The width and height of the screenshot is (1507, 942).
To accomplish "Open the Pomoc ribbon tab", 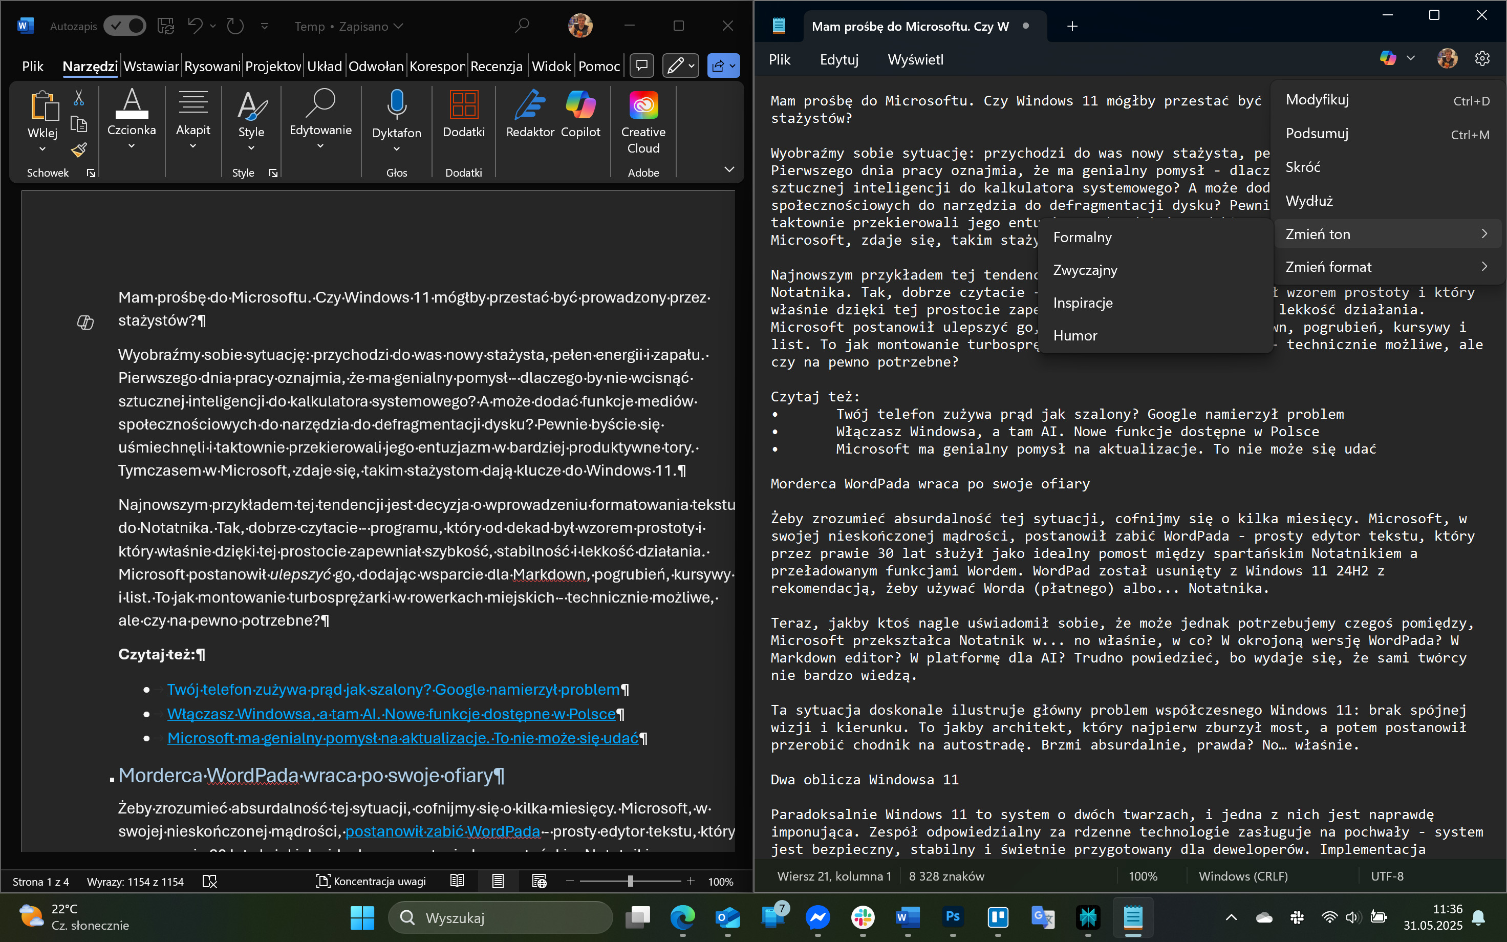I will pos(599,66).
